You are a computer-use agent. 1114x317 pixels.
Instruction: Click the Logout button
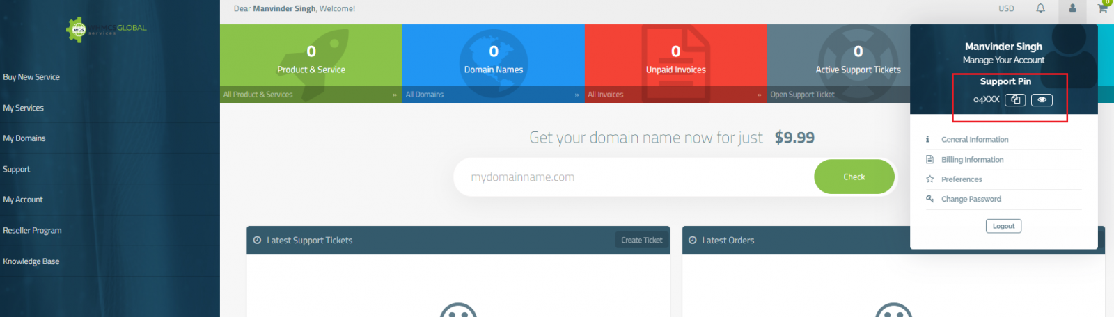[1003, 226]
